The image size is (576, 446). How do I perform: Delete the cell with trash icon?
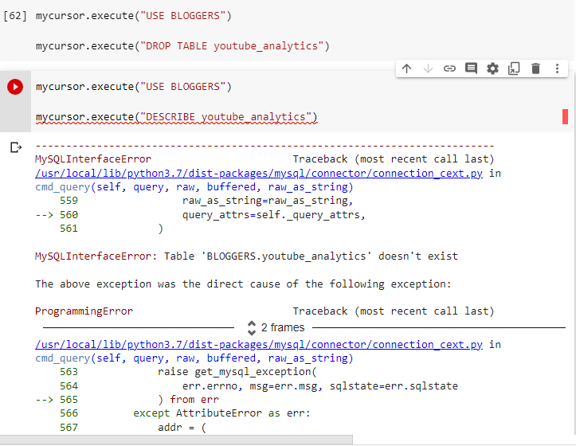click(535, 68)
